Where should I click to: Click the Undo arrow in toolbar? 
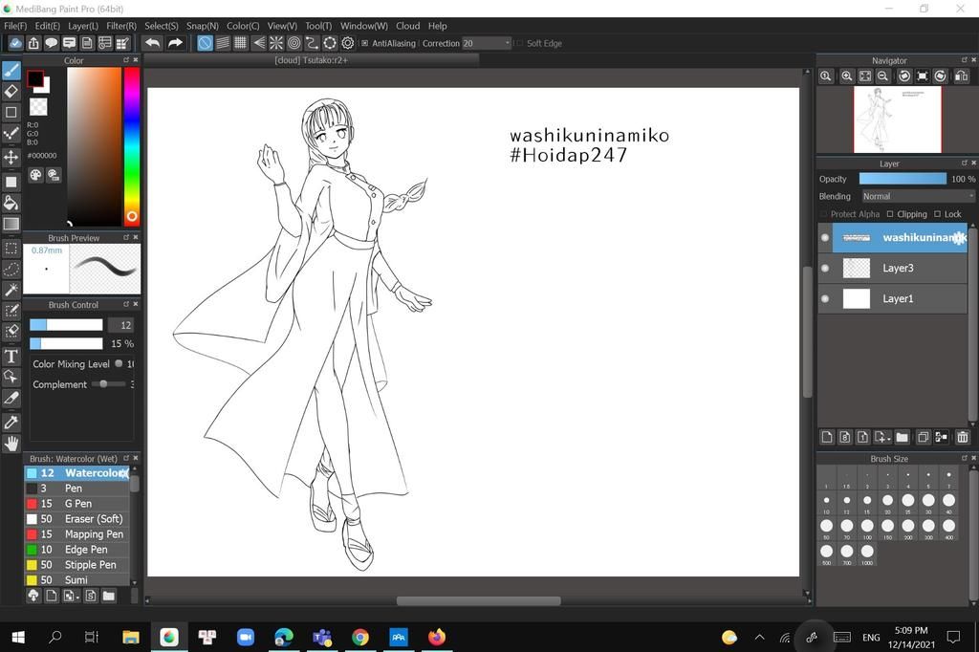152,43
